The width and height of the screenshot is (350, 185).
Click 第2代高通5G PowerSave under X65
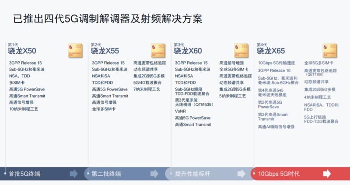(x=270, y=105)
